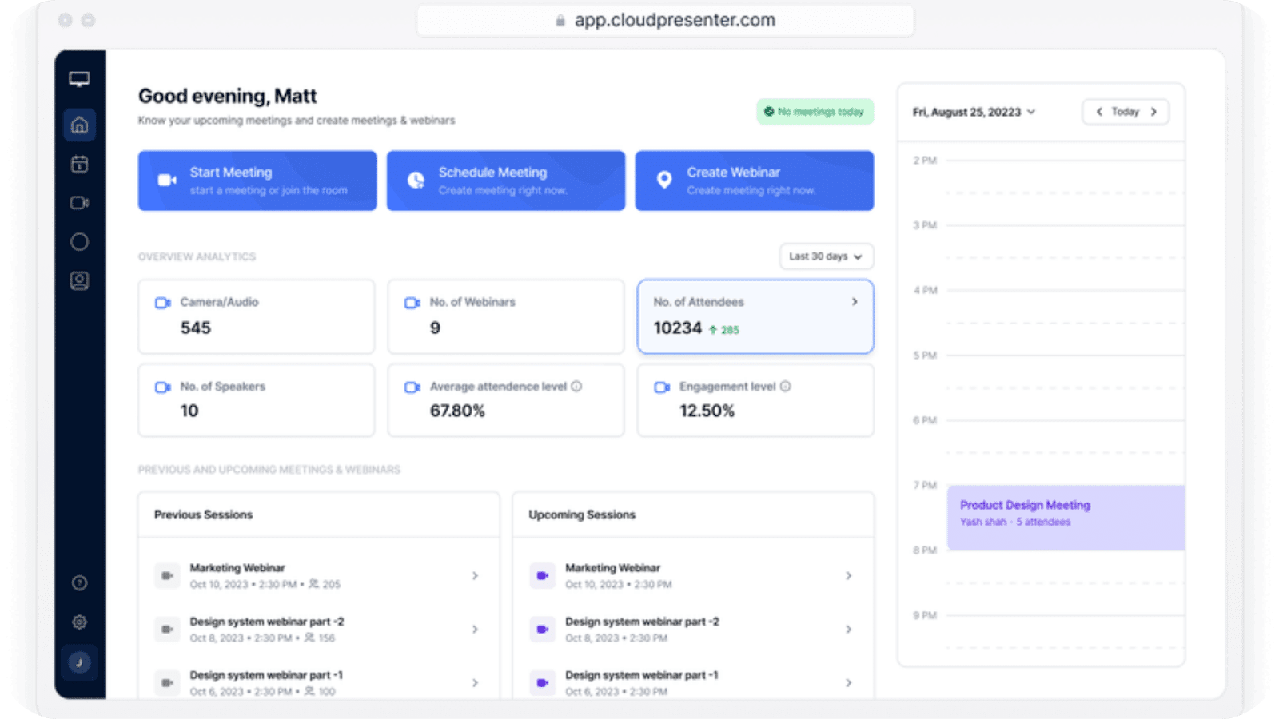Expand Design system webinar part -2 in Previous Sessions
Screen dimensions: 1279x719
tap(475, 629)
